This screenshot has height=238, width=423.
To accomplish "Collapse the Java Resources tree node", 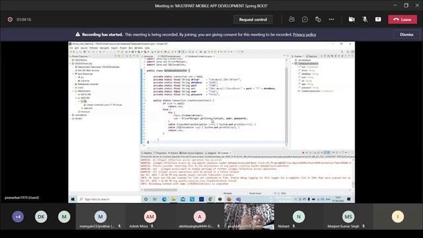I will [73, 74].
